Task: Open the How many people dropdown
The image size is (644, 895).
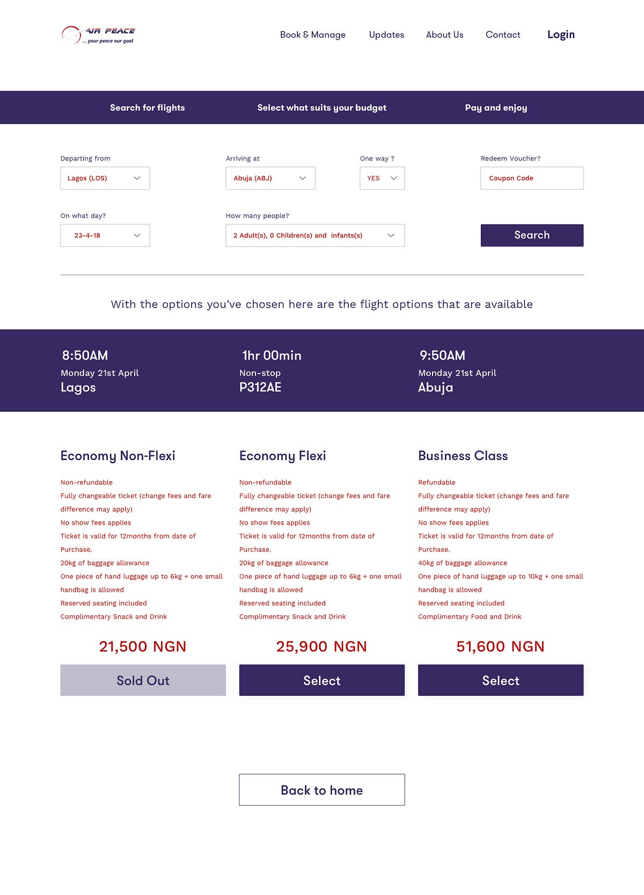Action: (x=315, y=236)
